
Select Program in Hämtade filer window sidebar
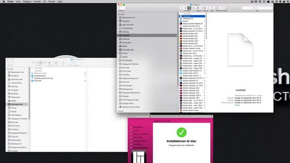[x=15, y=90]
